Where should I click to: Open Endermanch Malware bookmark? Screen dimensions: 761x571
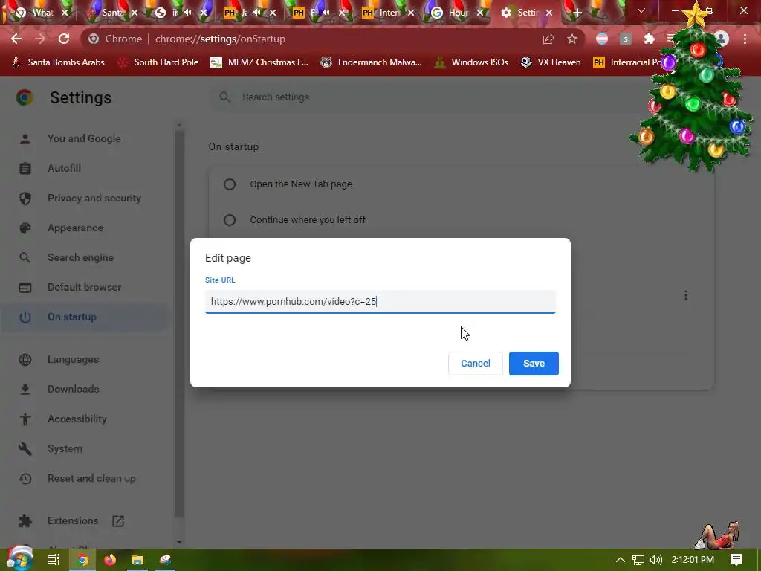click(x=371, y=62)
